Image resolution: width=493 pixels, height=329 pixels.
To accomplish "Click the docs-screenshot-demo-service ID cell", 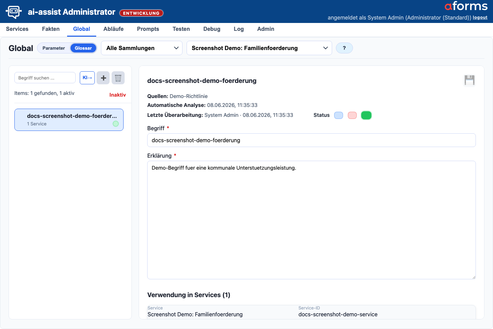I will pyautogui.click(x=338, y=314).
